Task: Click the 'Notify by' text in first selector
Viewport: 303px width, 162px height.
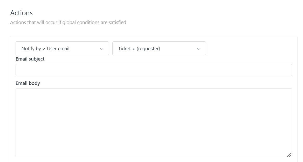Action: click(x=31, y=49)
